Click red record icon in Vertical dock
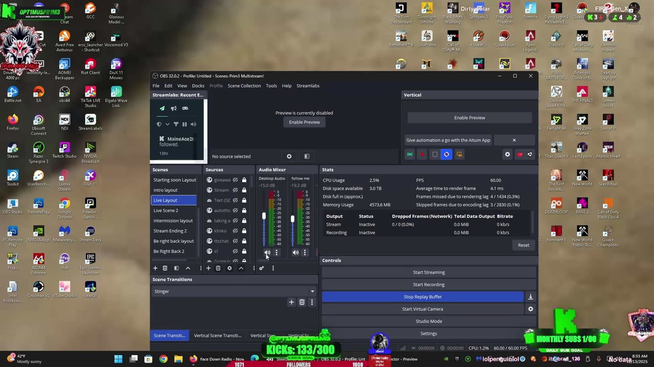 422,154
